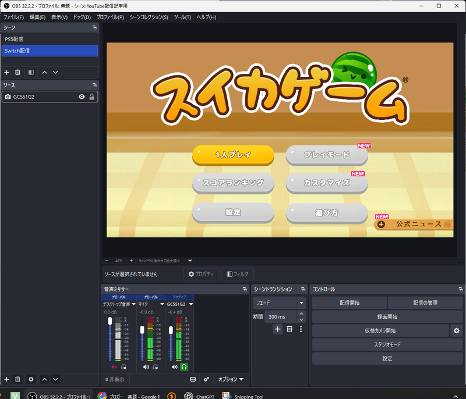Open the ツール(T) menu
Image resolution: width=466 pixels, height=399 pixels.
point(182,17)
